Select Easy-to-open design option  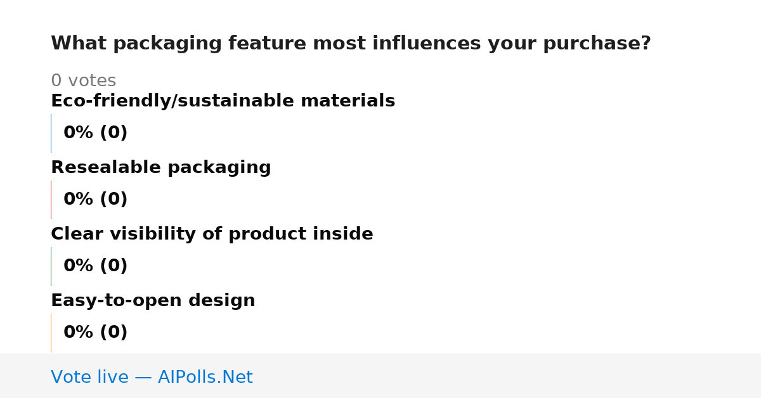click(153, 301)
